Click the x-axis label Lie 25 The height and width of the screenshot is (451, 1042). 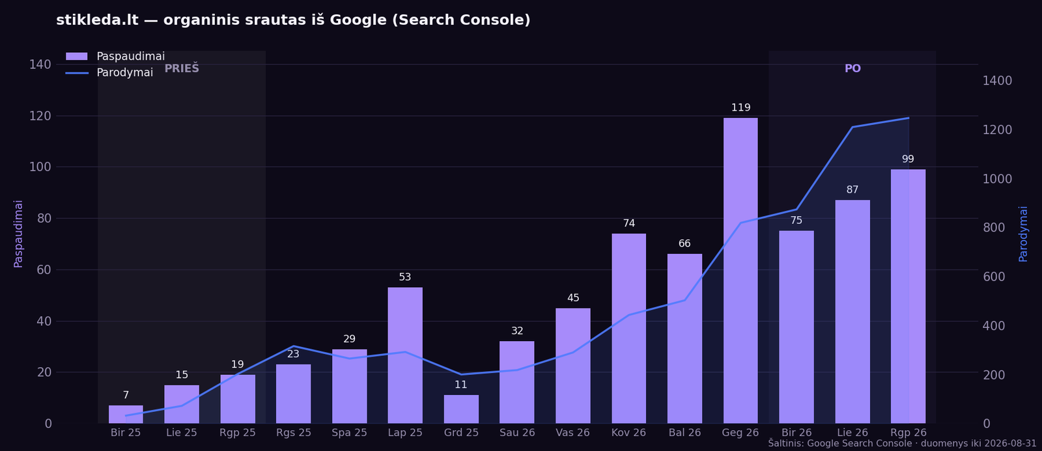click(182, 433)
